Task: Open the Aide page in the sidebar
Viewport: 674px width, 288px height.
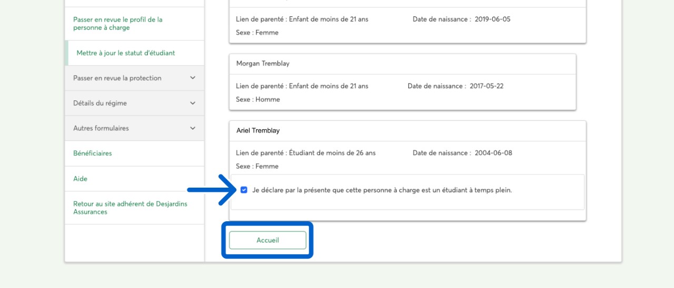Action: point(81,179)
